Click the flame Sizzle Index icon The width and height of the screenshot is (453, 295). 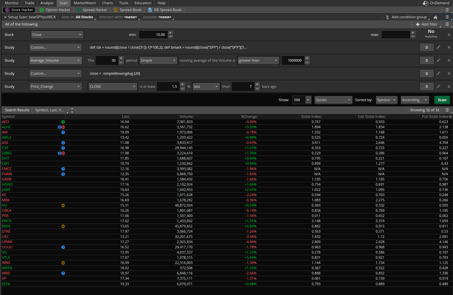pyautogui.click(x=435, y=17)
